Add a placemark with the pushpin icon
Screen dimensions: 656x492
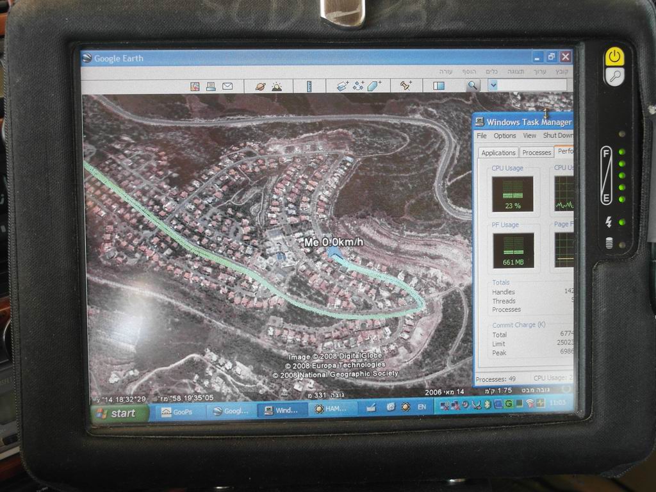coord(406,86)
